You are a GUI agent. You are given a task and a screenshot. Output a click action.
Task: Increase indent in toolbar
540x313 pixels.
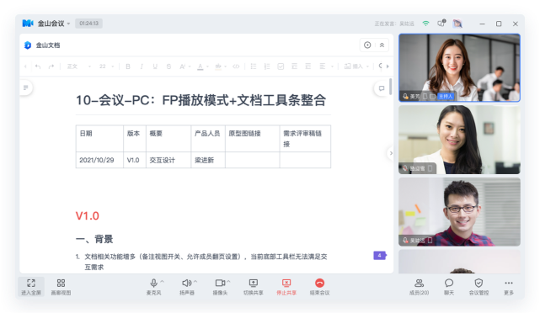pyautogui.click(x=308, y=66)
